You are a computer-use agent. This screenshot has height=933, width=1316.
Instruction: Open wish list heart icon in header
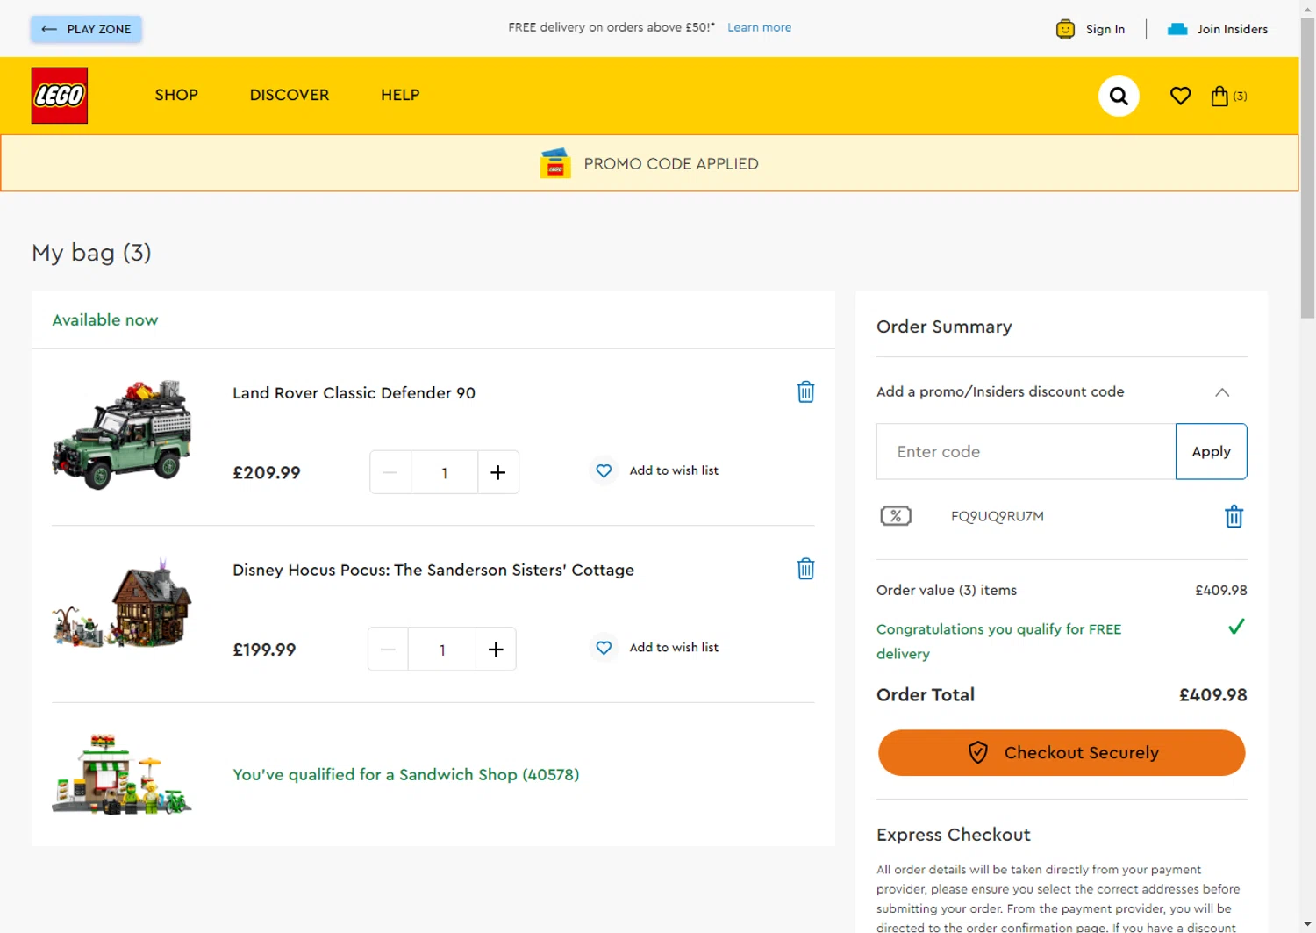1181,96
